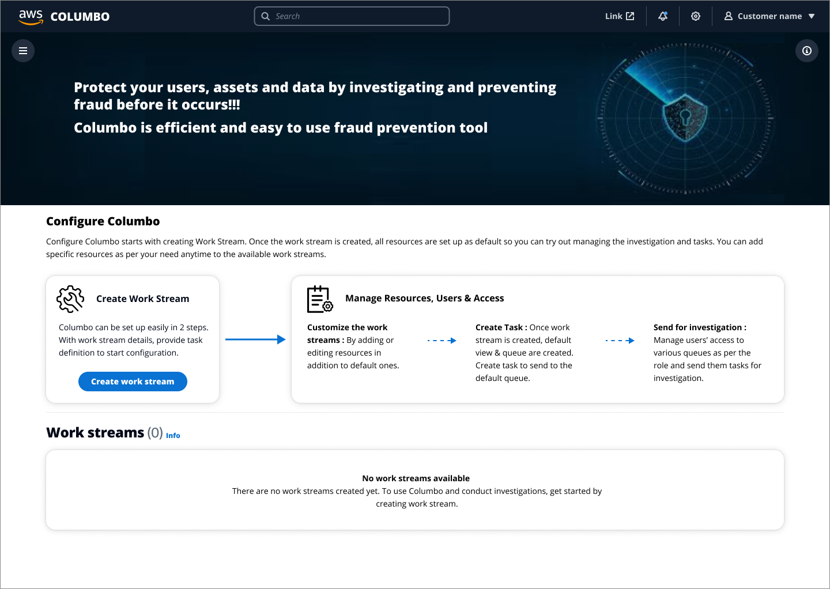Click the Work streams count (0)
Viewport: 830px width, 589px height.
[155, 432]
